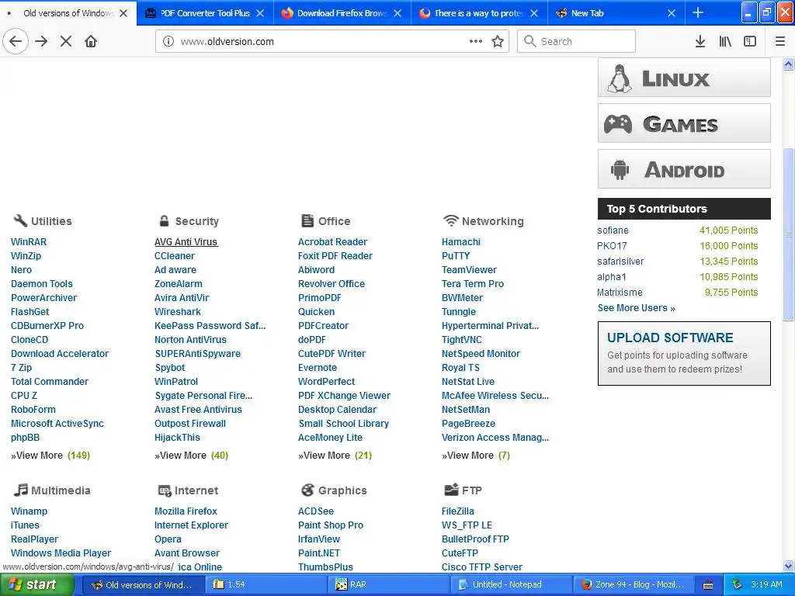Click the Office document icon
This screenshot has height=596, width=795.
307,220
